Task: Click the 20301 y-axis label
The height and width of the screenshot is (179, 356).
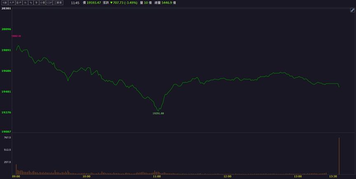Action: (x=6, y=8)
